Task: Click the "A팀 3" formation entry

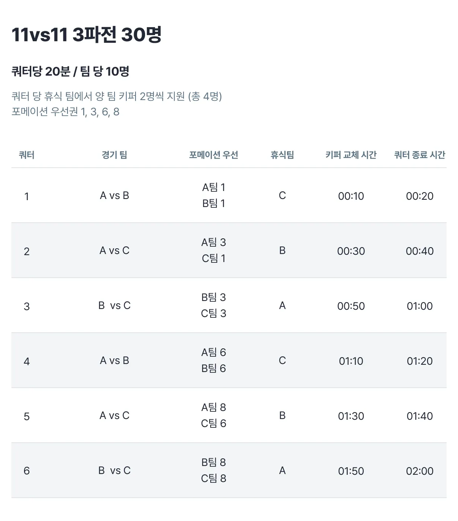Action: tap(214, 242)
